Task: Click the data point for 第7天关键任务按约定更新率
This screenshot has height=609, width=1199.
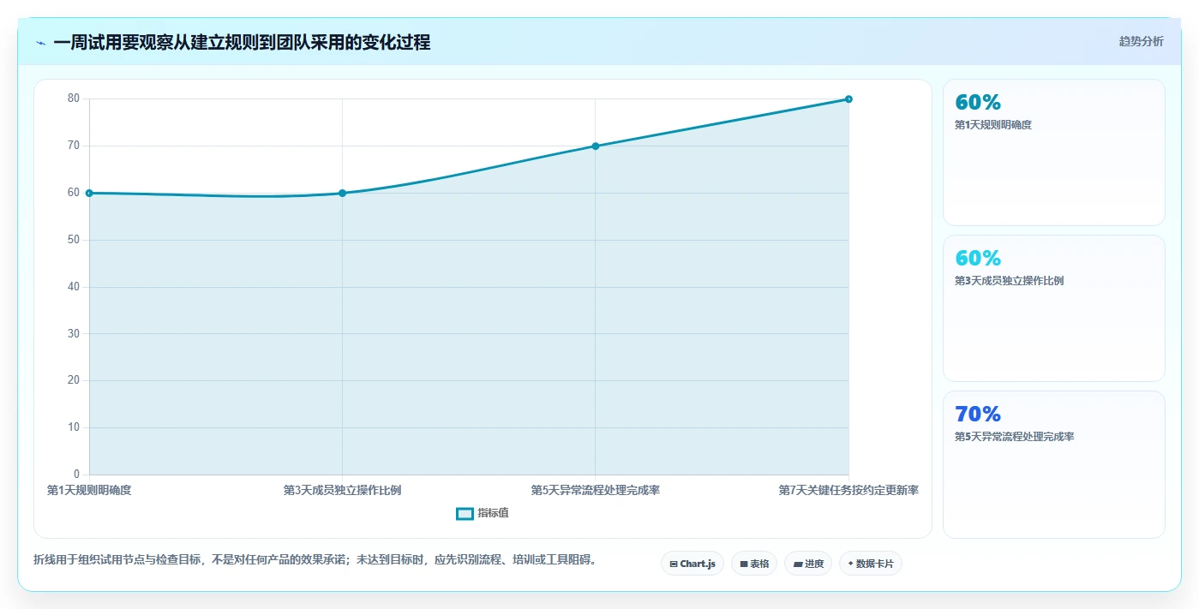Action: pos(848,99)
